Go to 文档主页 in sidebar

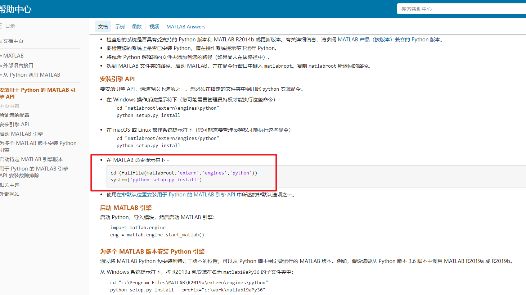tap(13, 41)
